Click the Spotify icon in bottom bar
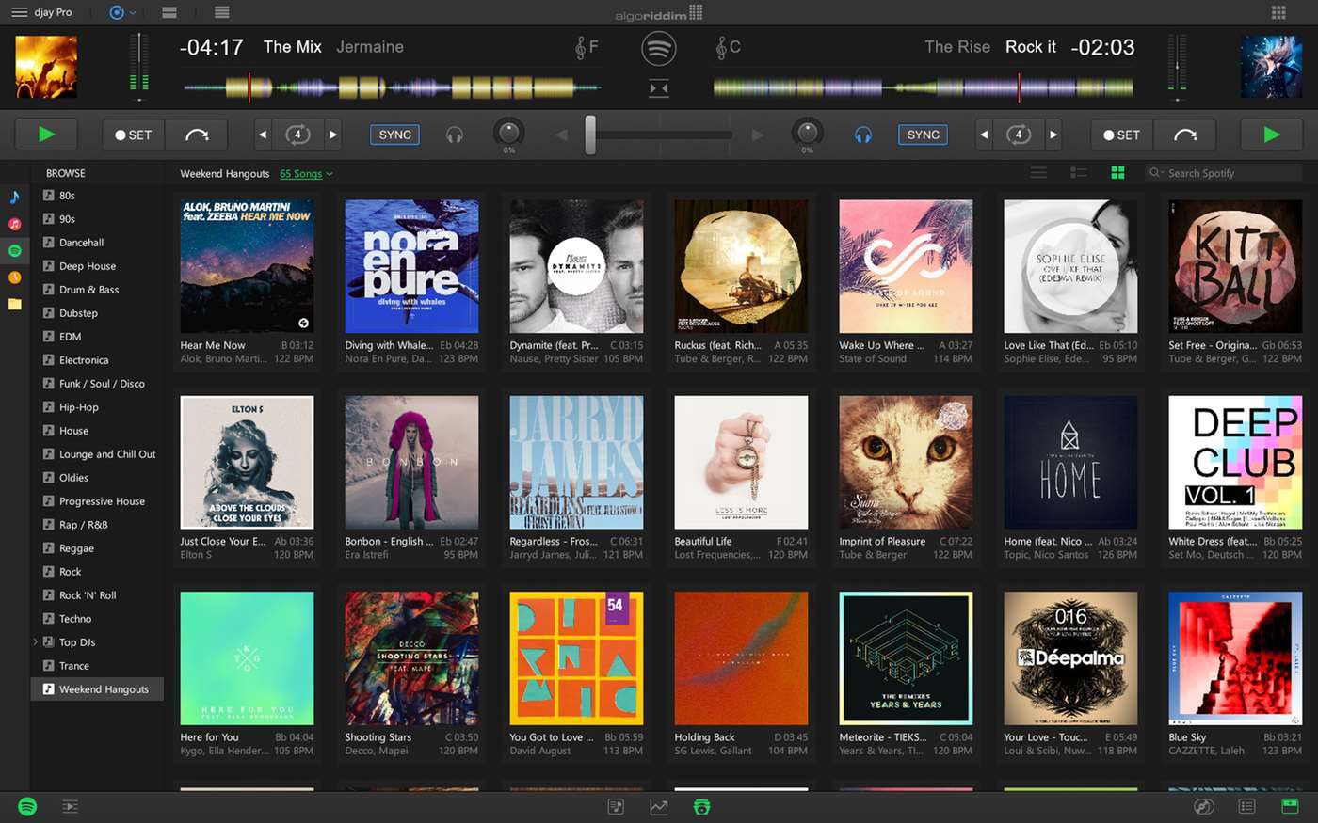Image resolution: width=1318 pixels, height=823 pixels. pyautogui.click(x=27, y=806)
